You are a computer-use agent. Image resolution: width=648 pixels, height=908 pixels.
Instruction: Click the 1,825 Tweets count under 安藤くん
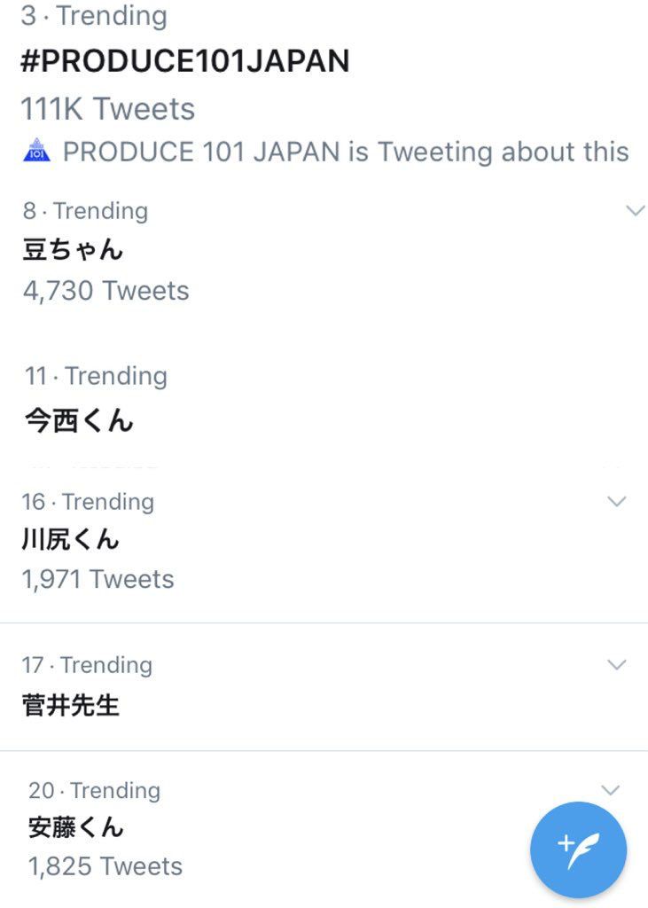pyautogui.click(x=106, y=866)
